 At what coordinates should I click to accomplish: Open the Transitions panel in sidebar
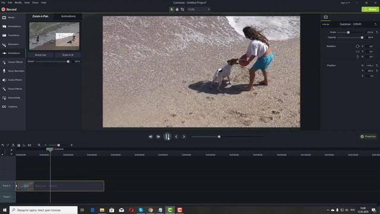tap(12, 36)
